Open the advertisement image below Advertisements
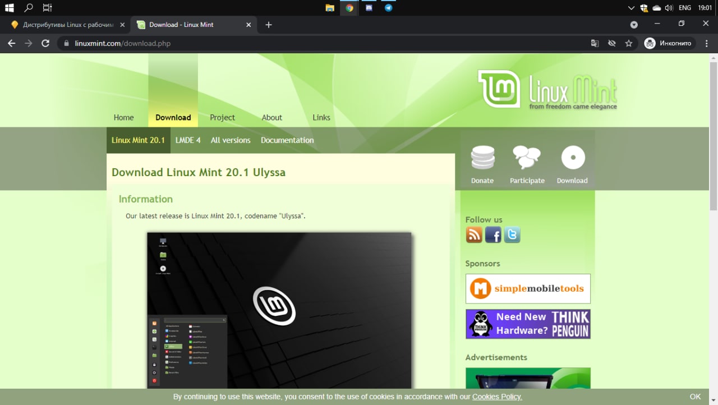The height and width of the screenshot is (405, 718). [528, 378]
